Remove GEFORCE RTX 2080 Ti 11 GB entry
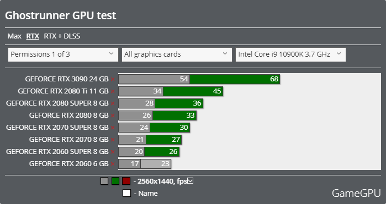 (x=113, y=91)
